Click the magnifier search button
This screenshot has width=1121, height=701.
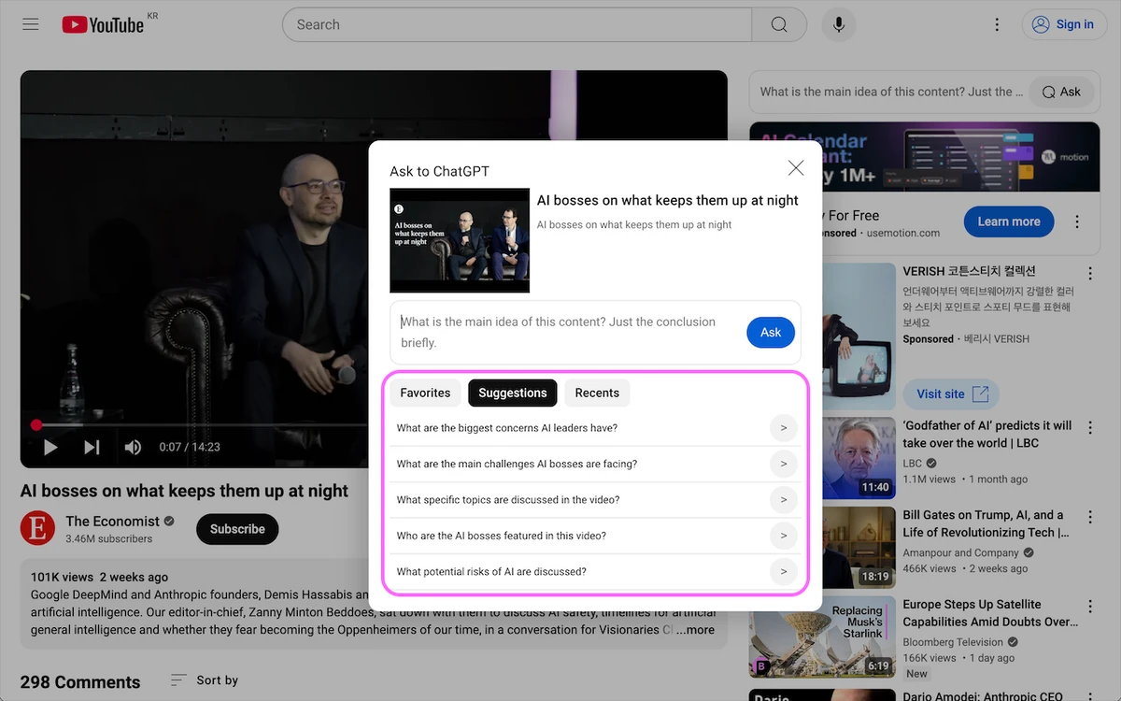pyautogui.click(x=779, y=24)
